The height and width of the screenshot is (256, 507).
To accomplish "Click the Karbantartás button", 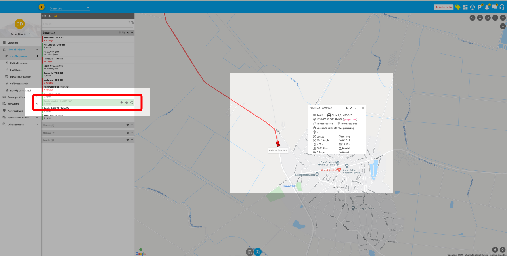I will tap(443, 7).
